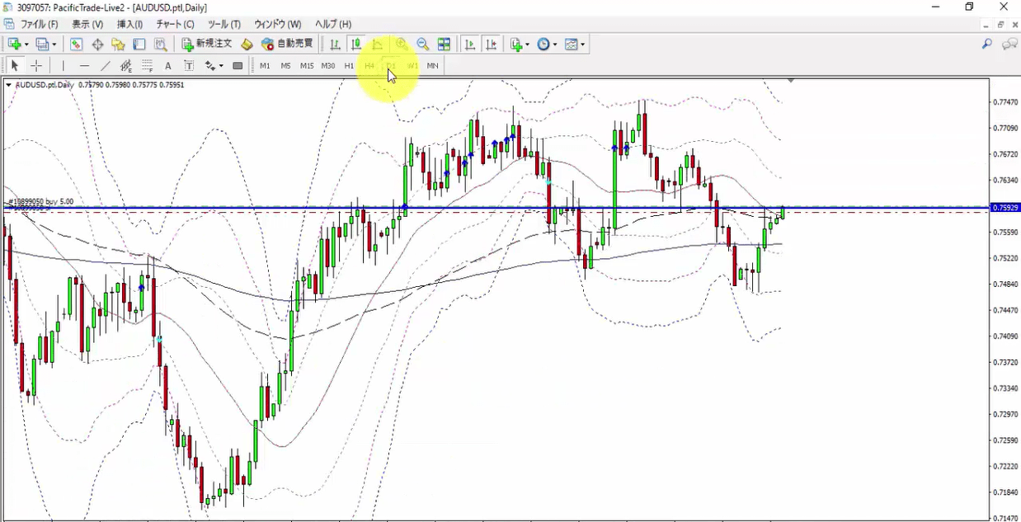The height and width of the screenshot is (522, 1021).
Task: Expand the indicators dropdown arrow
Action: coord(529,45)
